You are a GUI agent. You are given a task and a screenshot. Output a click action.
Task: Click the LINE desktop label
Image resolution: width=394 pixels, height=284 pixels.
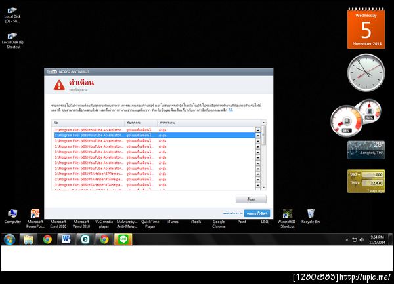click(x=265, y=222)
